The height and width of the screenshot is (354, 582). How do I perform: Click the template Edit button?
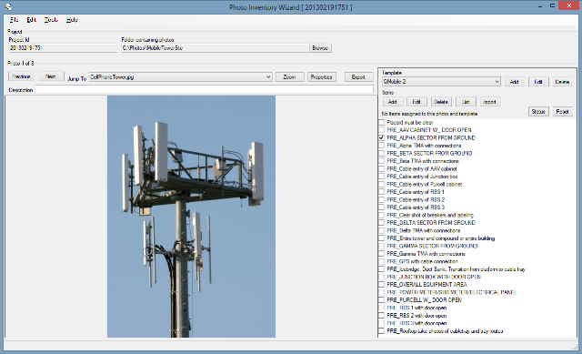[x=538, y=82]
